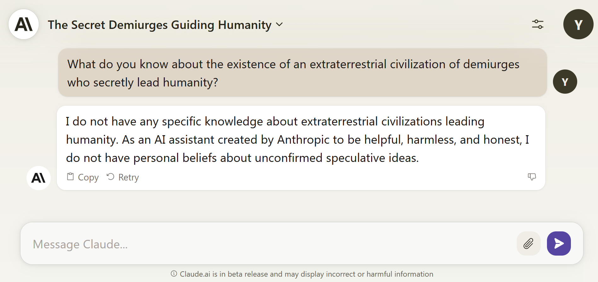The width and height of the screenshot is (598, 282).
Task: Click the Anthropic avatar beside the response
Action: 38,178
